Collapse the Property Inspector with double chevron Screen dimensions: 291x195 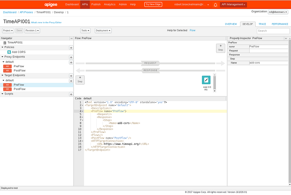coord(286,38)
